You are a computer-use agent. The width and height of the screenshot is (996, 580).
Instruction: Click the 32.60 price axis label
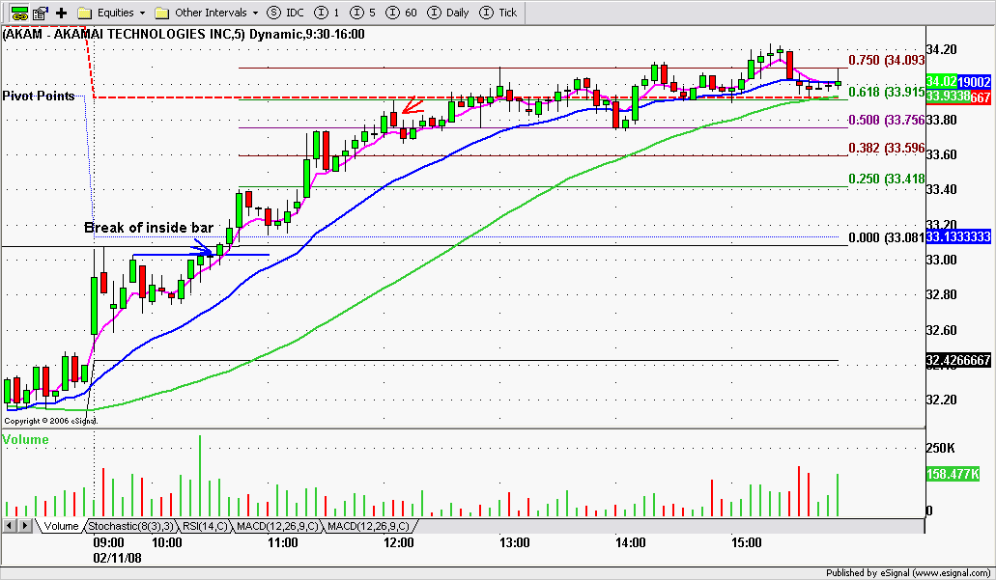(x=941, y=330)
